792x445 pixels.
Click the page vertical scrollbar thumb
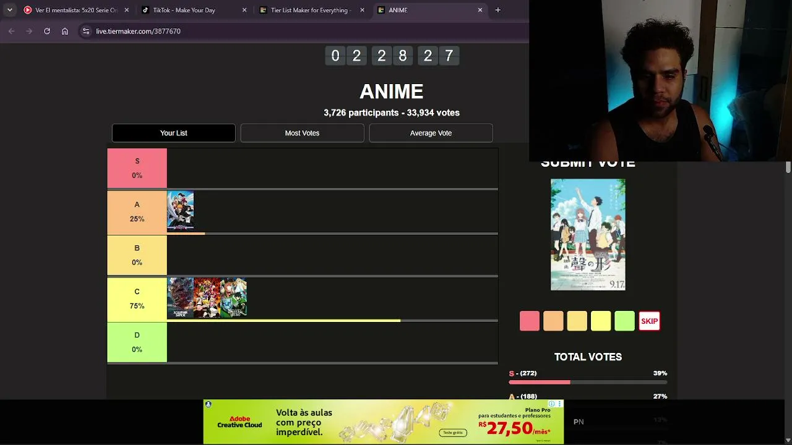788,167
